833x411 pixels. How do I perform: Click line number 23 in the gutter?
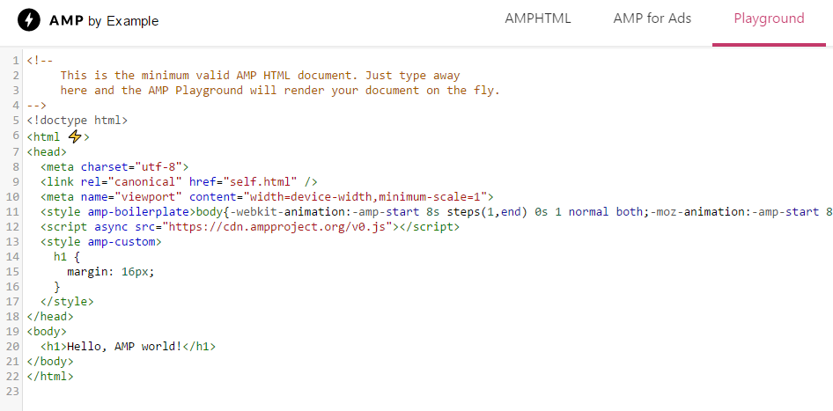pyautogui.click(x=14, y=392)
